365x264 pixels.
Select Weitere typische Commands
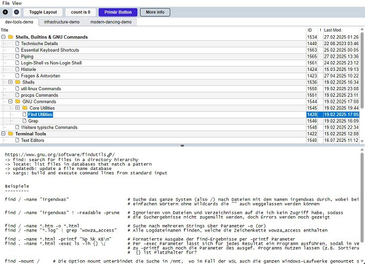click(49, 127)
